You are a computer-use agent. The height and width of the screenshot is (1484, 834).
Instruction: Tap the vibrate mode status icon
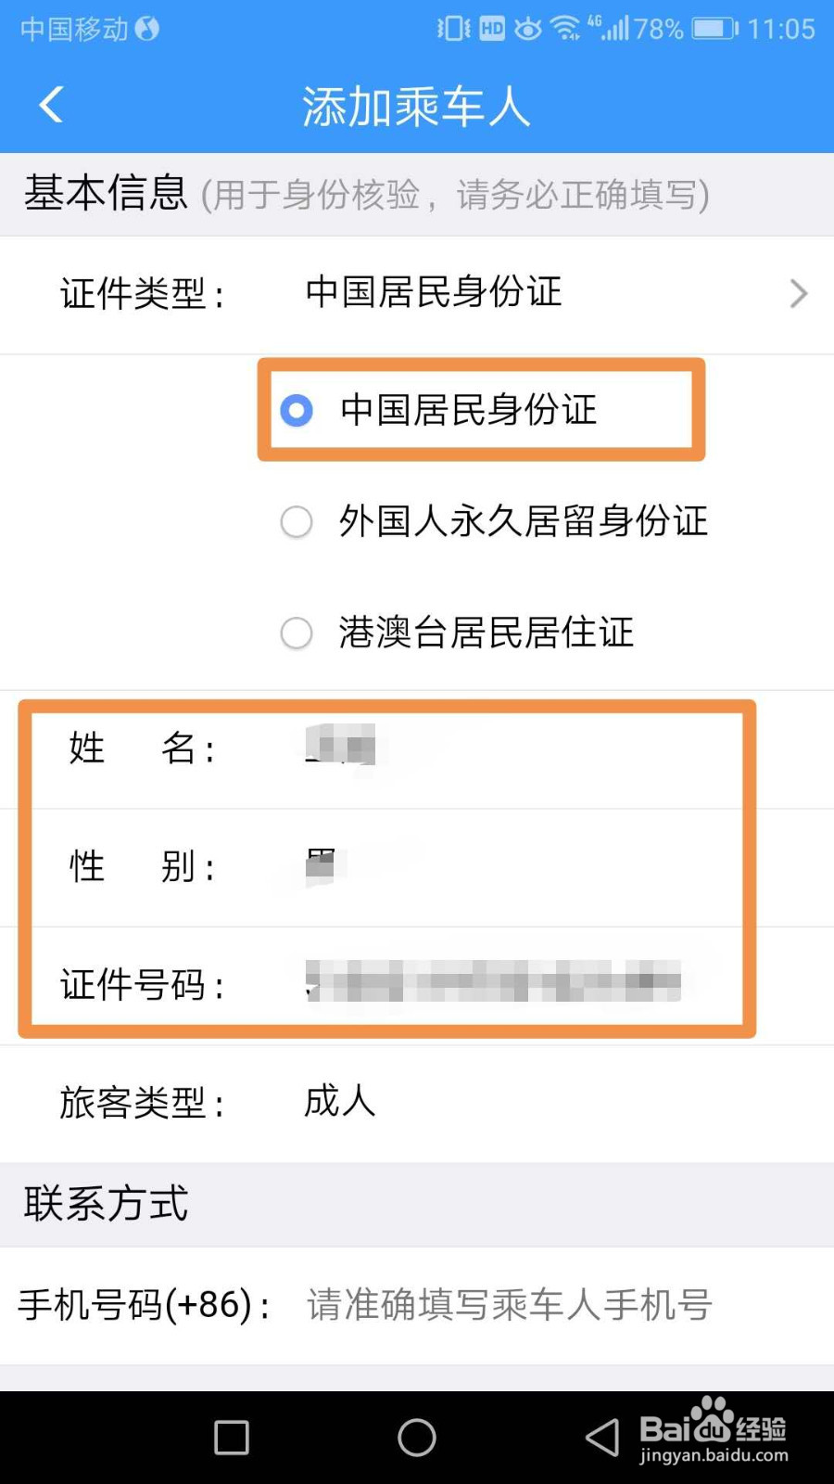coord(453,29)
